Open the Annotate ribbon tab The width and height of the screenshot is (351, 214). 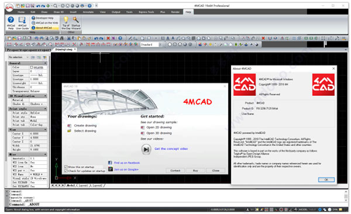(88, 12)
